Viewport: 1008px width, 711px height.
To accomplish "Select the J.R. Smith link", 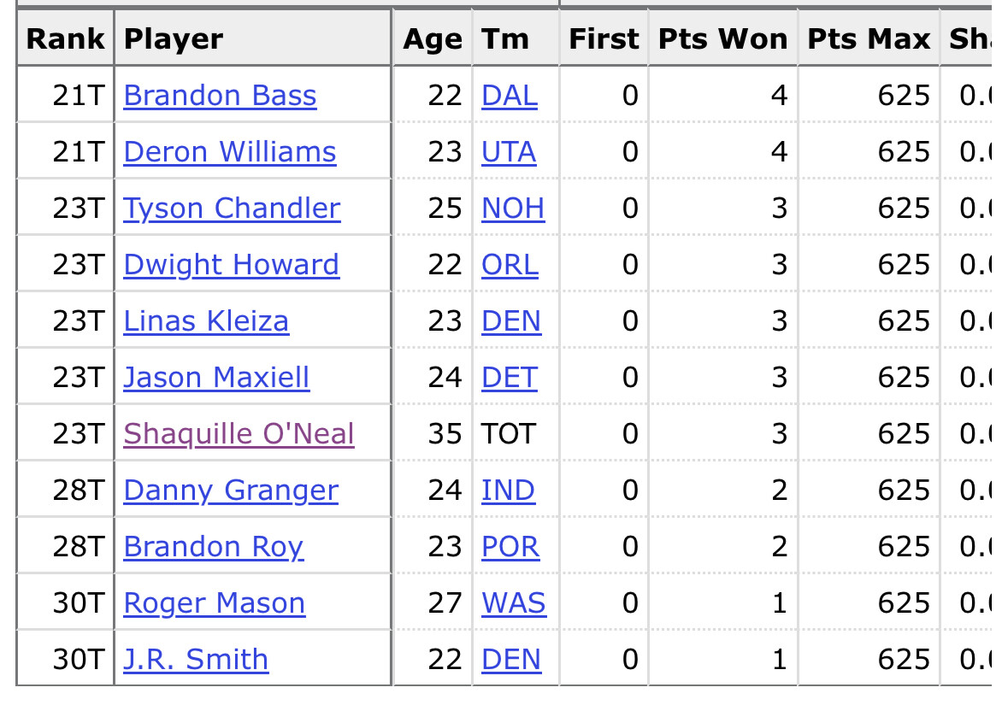I will click(x=196, y=660).
